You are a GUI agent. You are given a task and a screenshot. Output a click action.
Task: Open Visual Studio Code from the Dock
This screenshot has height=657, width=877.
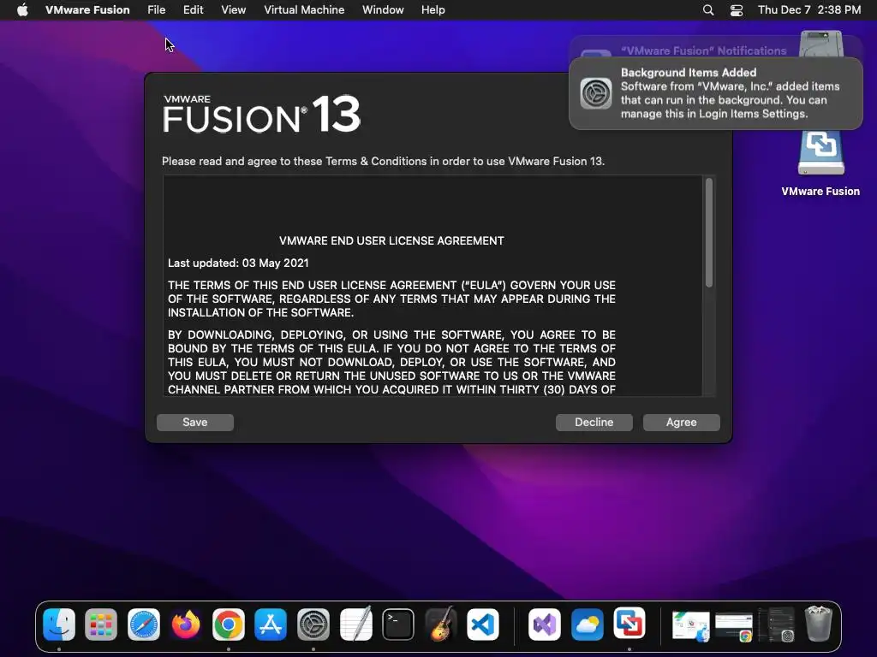pos(483,624)
